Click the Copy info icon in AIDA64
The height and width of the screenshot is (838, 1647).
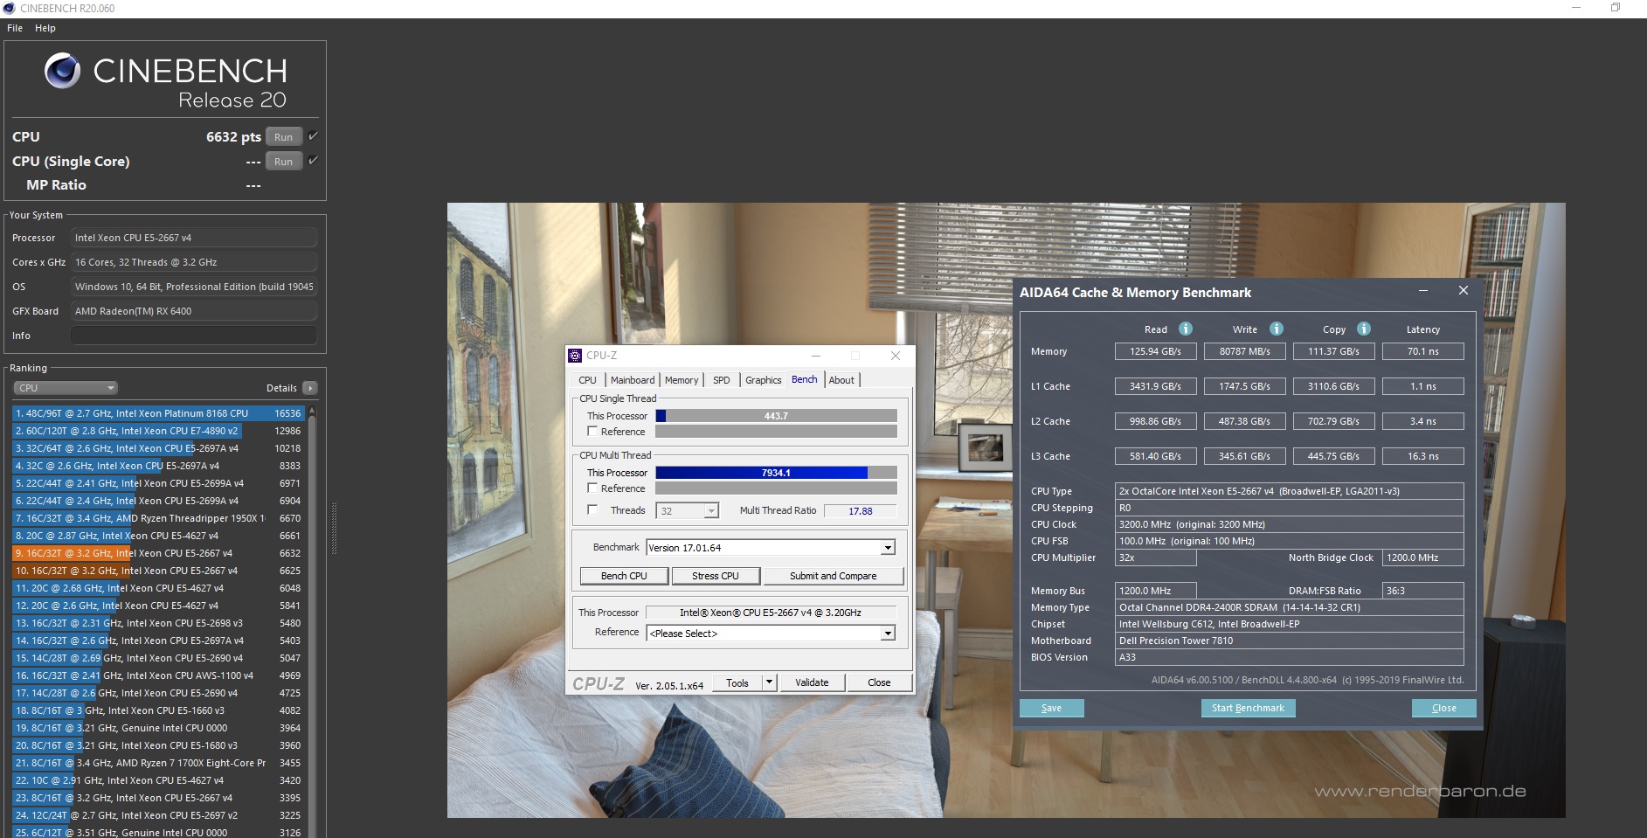[1364, 329]
